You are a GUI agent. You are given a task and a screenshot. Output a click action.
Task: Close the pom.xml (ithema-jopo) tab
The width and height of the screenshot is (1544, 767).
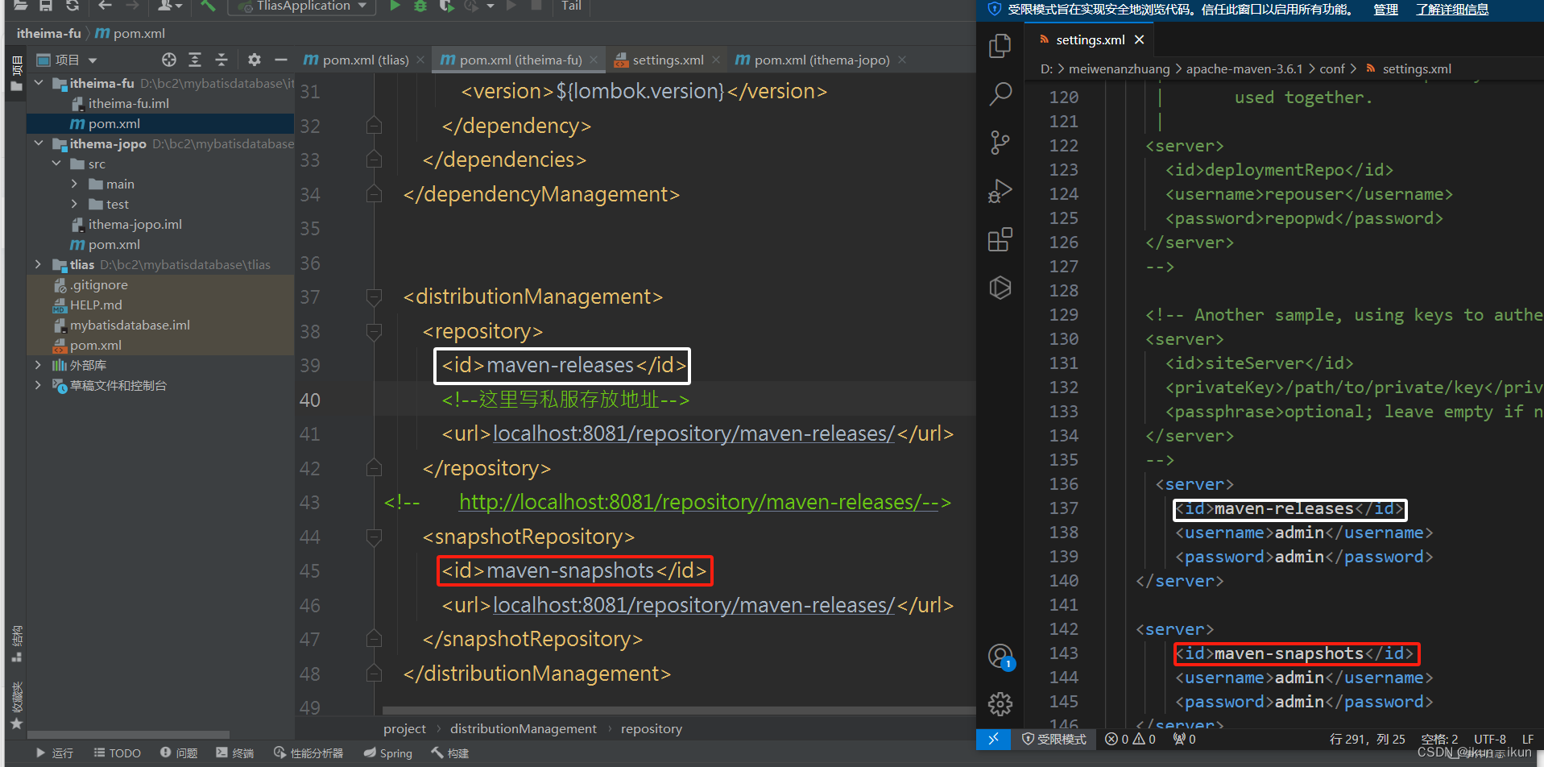tap(902, 60)
